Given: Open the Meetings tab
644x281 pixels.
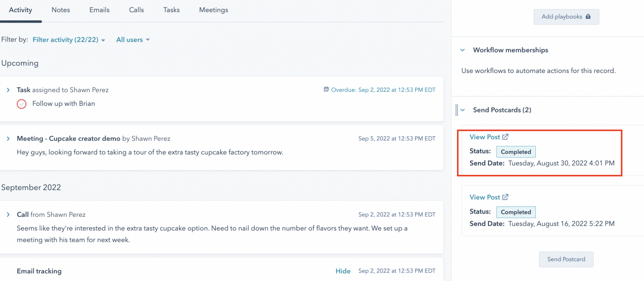Looking at the screenshot, I should click(x=213, y=10).
